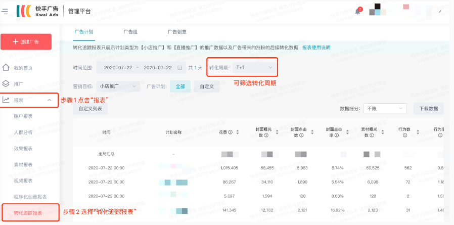Image resolution: width=454 pixels, height=225 pixels.
Task: Sort table by 封面曝光数 column
Action: click(278, 132)
